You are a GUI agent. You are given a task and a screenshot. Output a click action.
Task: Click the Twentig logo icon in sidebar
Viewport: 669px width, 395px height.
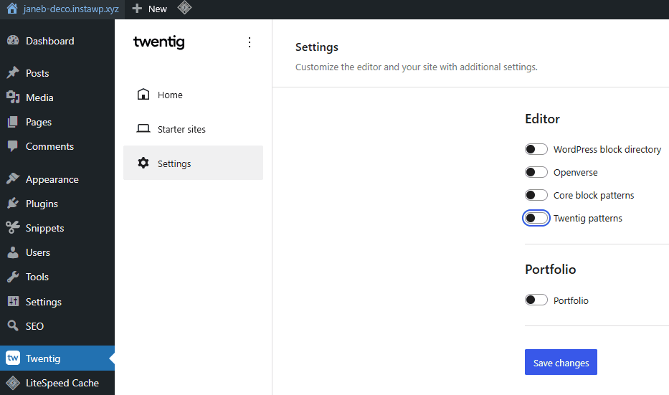[x=13, y=358]
